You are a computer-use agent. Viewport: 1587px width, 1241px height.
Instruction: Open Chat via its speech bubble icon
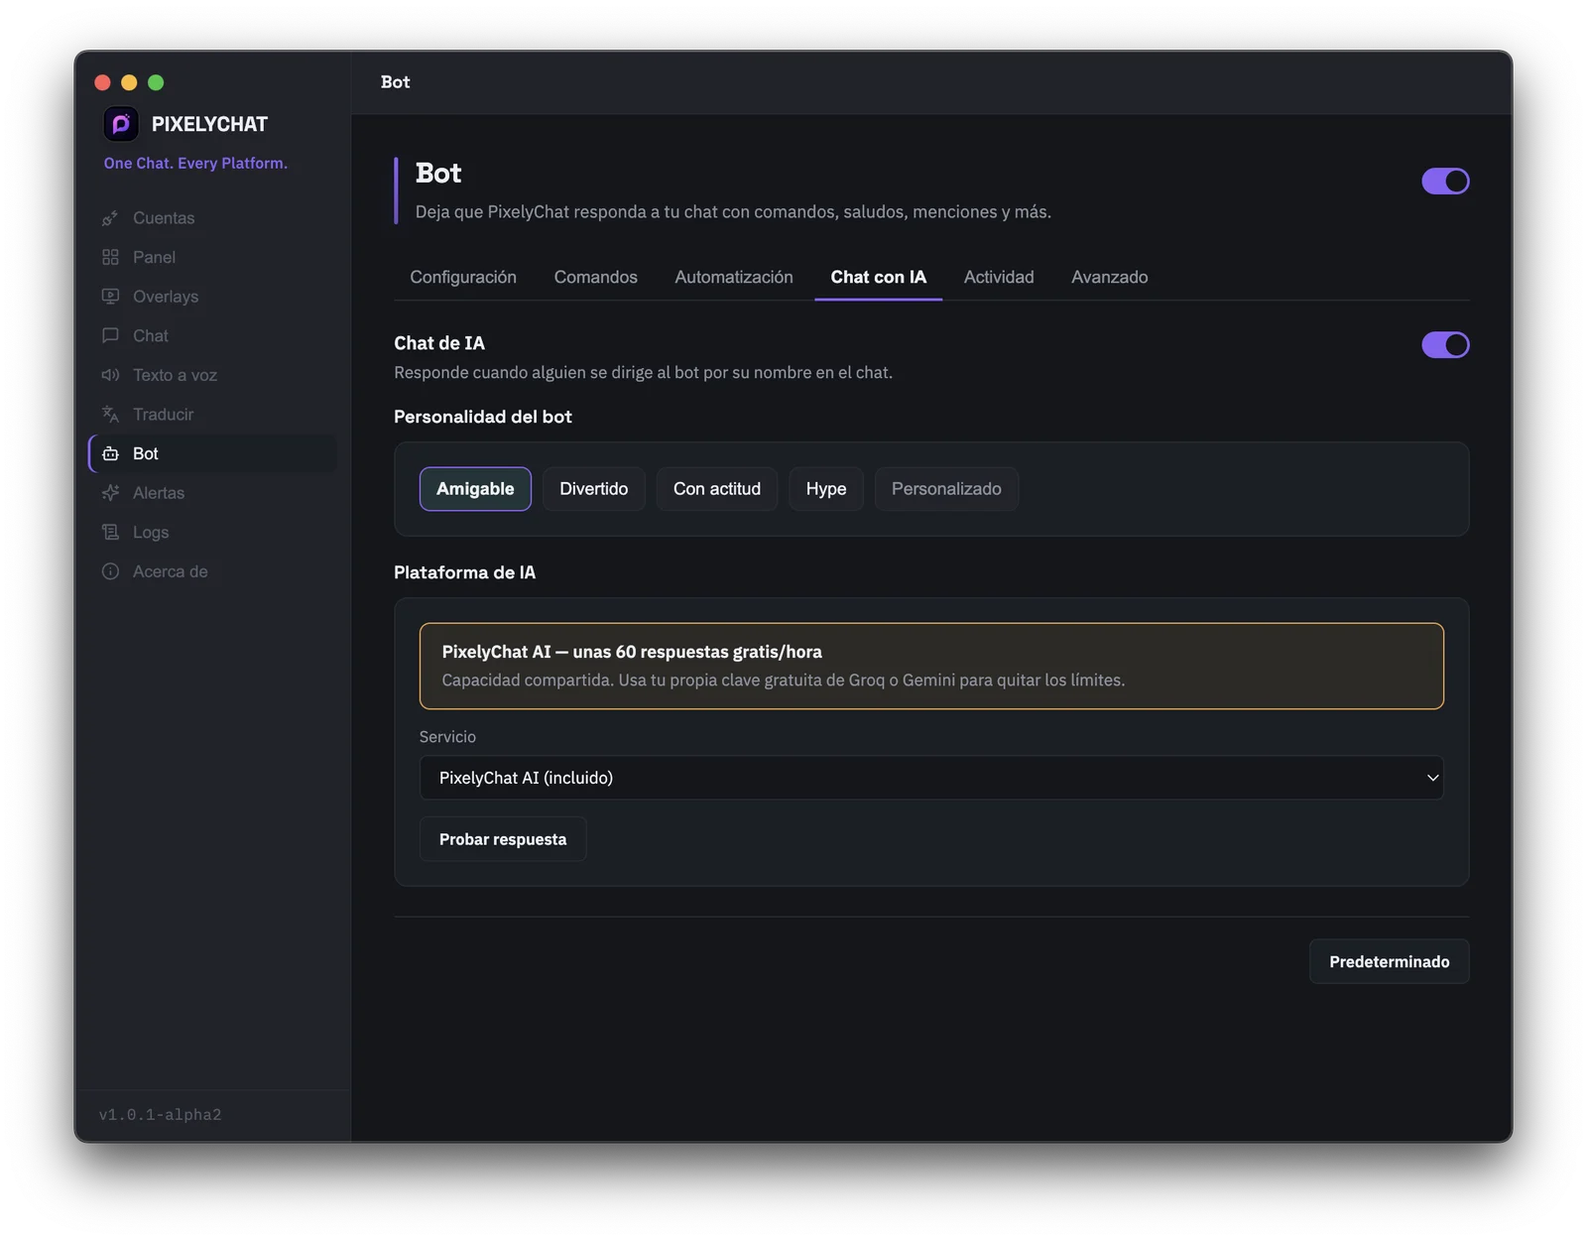tap(110, 335)
